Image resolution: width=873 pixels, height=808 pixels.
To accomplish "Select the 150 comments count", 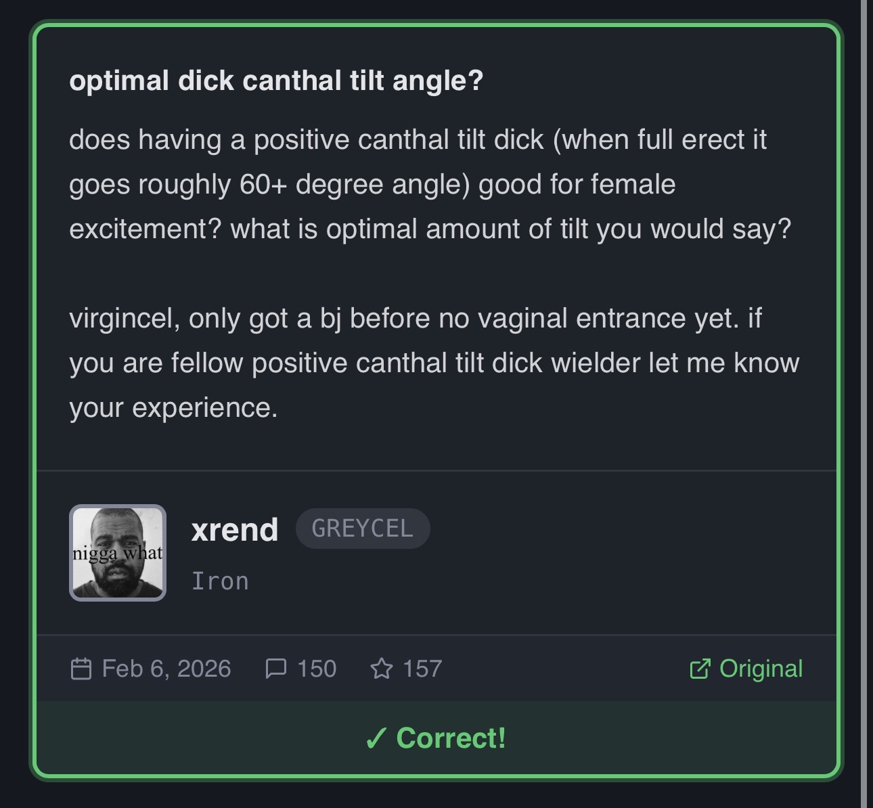I will (317, 669).
